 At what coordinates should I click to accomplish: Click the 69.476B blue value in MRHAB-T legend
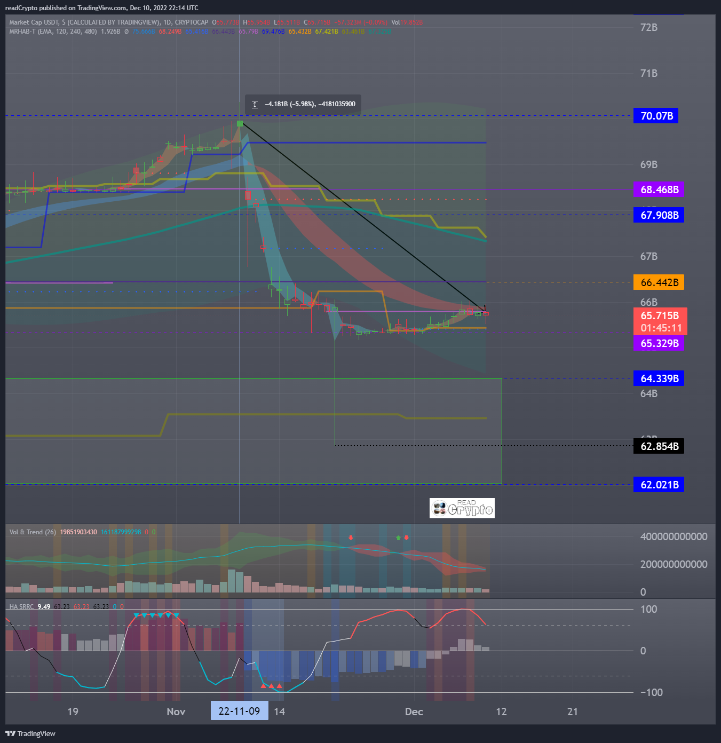pos(273,31)
